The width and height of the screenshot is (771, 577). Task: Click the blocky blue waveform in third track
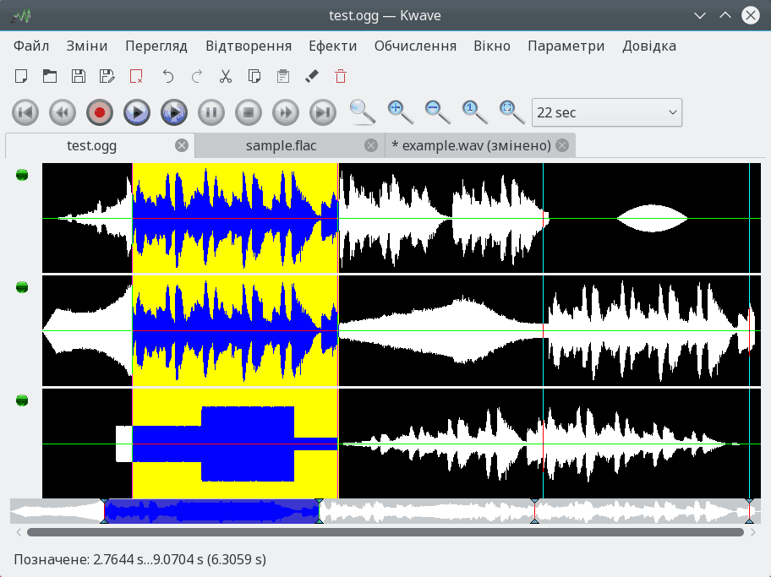point(235,444)
